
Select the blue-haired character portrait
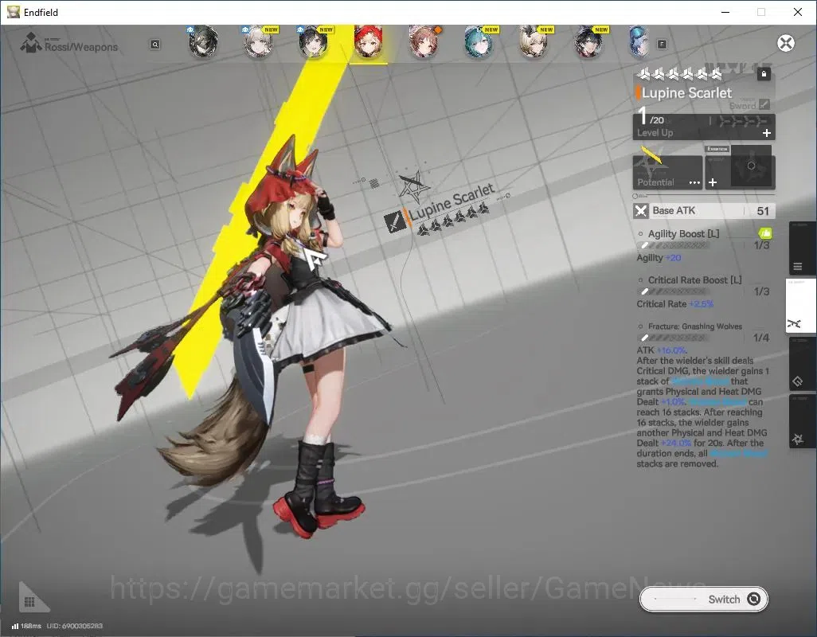tap(639, 41)
